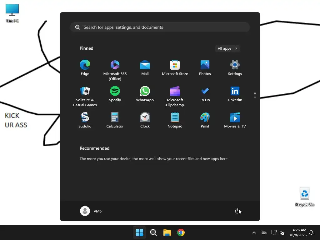Click the power button in Start menu
This screenshot has width=320, height=240.
click(237, 211)
